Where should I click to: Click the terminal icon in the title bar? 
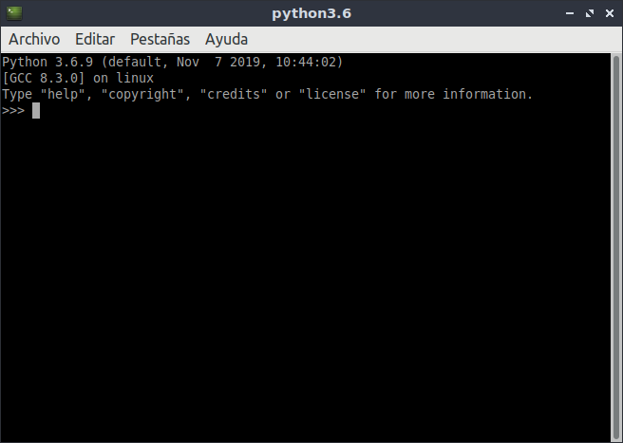14,13
